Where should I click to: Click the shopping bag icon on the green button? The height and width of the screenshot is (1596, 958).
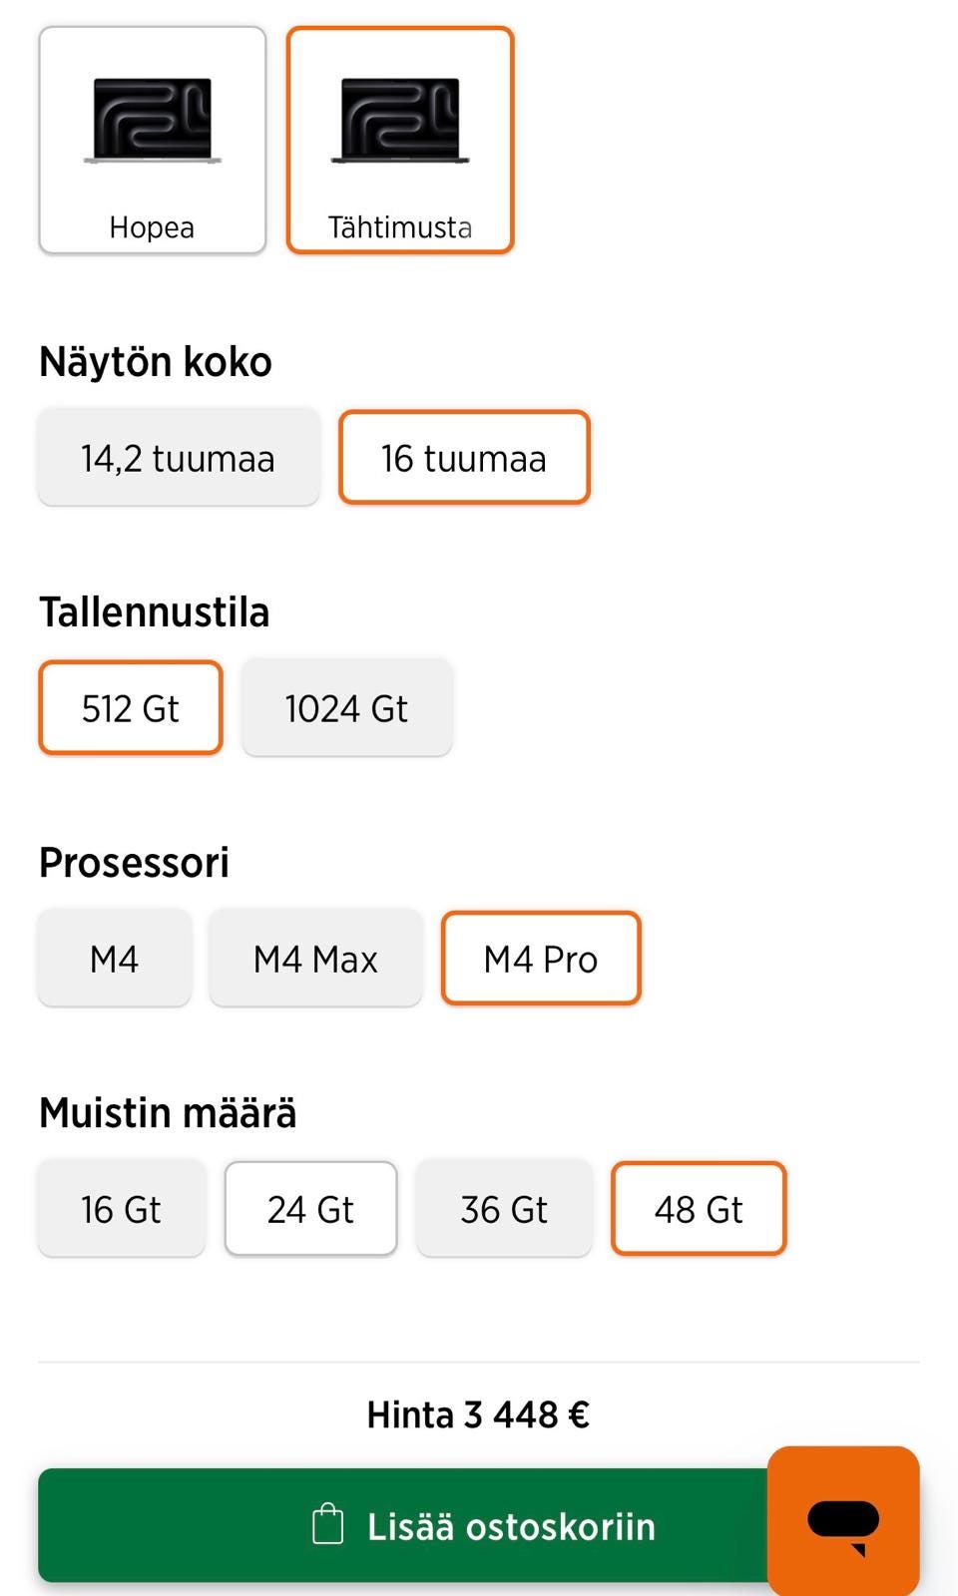327,1524
